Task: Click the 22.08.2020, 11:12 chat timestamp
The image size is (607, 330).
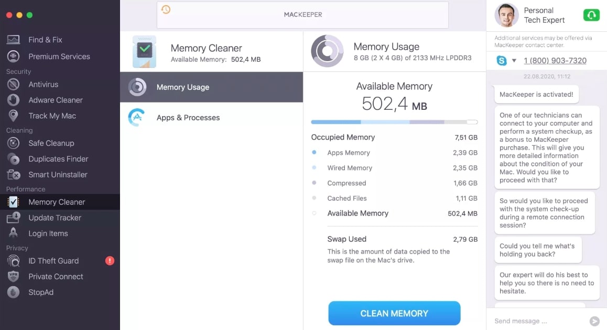Action: pos(547,76)
